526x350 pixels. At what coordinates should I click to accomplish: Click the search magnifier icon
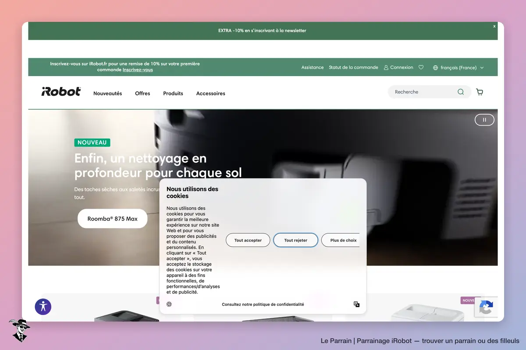(x=461, y=92)
